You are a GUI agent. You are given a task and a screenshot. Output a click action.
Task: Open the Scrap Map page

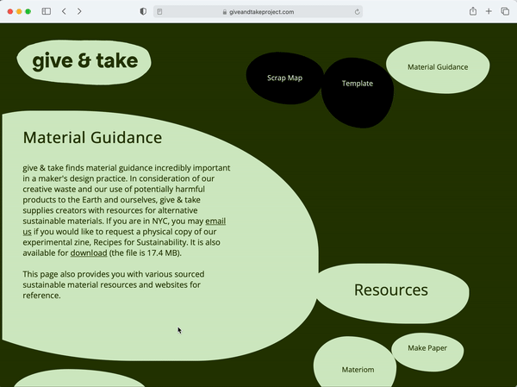coord(284,78)
